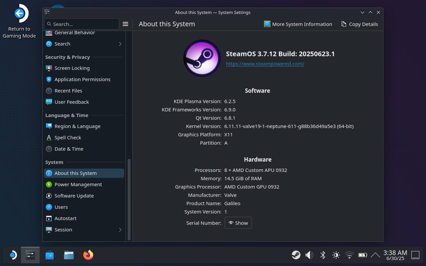The width and height of the screenshot is (426, 266).
Task: Open Discover store from taskbar
Action: (50, 255)
